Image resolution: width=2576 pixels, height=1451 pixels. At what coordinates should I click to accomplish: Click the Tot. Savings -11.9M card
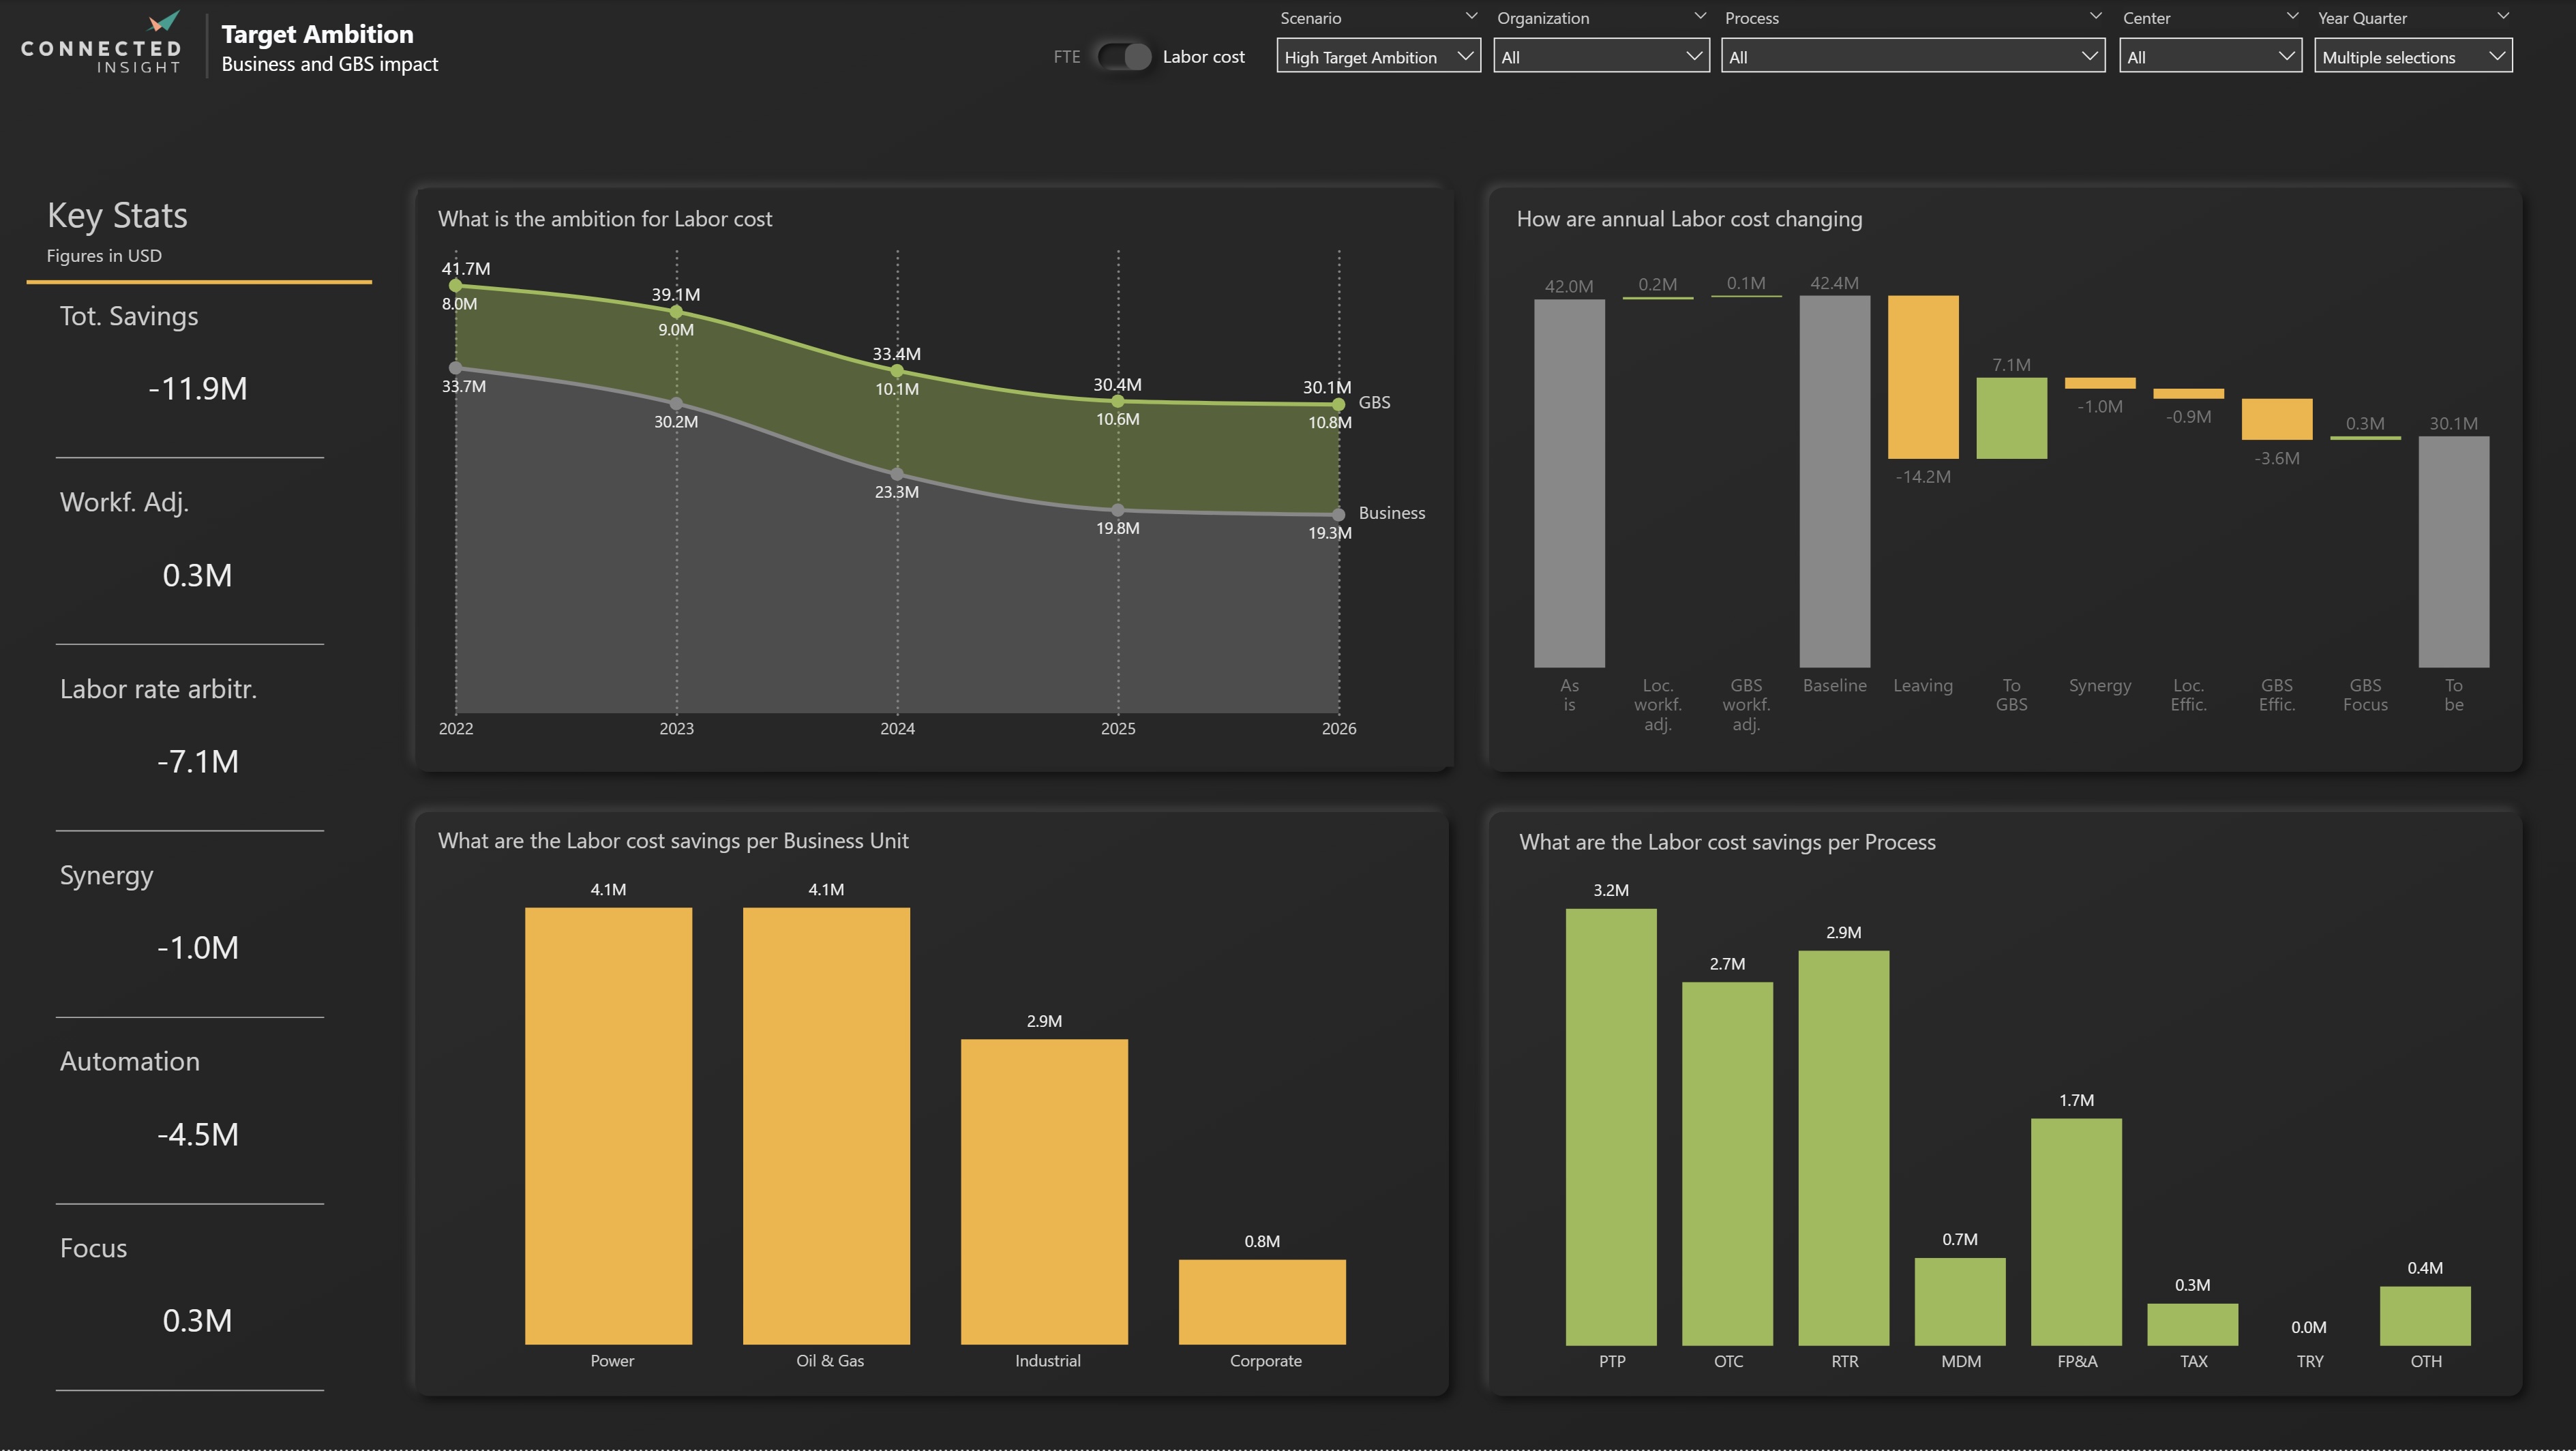click(197, 388)
